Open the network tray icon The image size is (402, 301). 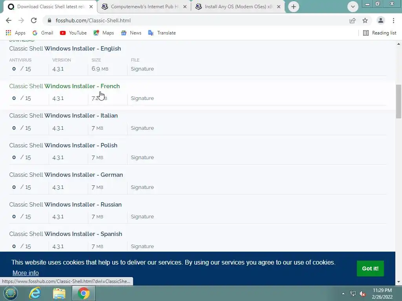(x=353, y=294)
